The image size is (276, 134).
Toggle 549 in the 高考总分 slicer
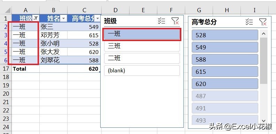click(225, 47)
